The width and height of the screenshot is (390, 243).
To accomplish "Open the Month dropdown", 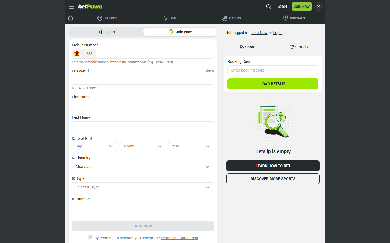I will coord(143,146).
